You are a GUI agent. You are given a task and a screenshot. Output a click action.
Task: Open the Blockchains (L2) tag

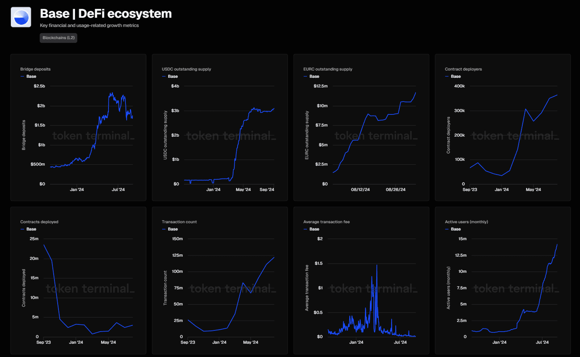point(58,38)
